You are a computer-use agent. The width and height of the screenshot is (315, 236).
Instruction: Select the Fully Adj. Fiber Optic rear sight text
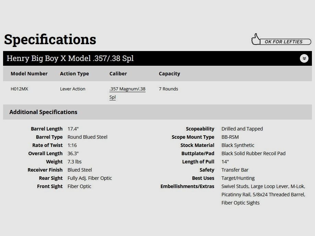point(90,178)
